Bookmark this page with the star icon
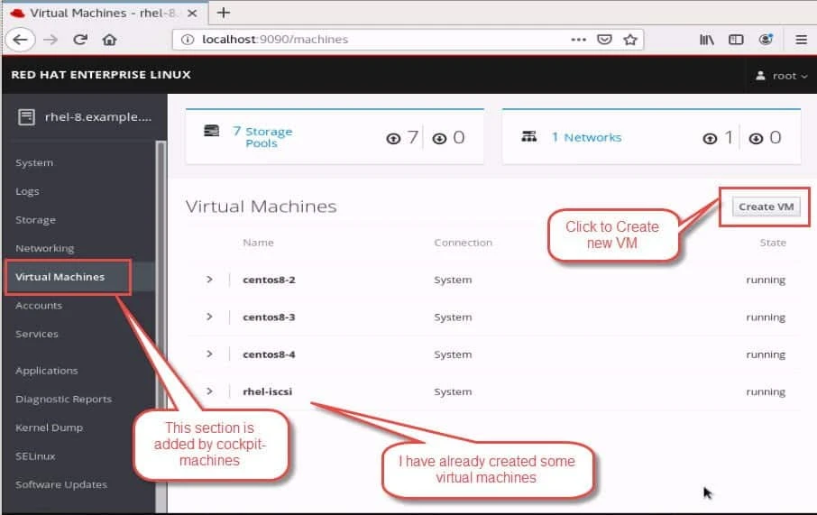 (x=630, y=40)
